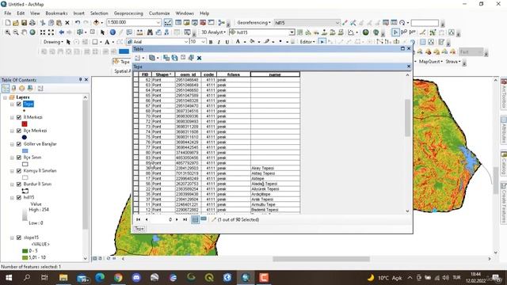Viewport: 507px width, 285px height.
Task: Select the Zoom In magnifier tool
Action: tap(7, 32)
